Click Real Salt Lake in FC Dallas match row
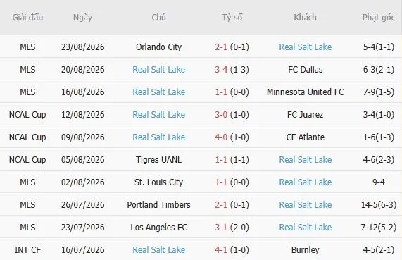Image resolution: width=402 pixels, height=260 pixels. coord(158,70)
